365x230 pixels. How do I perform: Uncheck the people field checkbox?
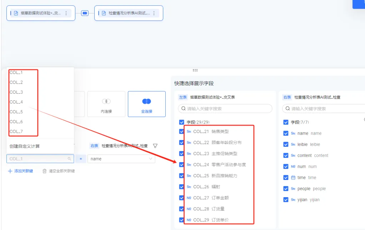pos(286,189)
